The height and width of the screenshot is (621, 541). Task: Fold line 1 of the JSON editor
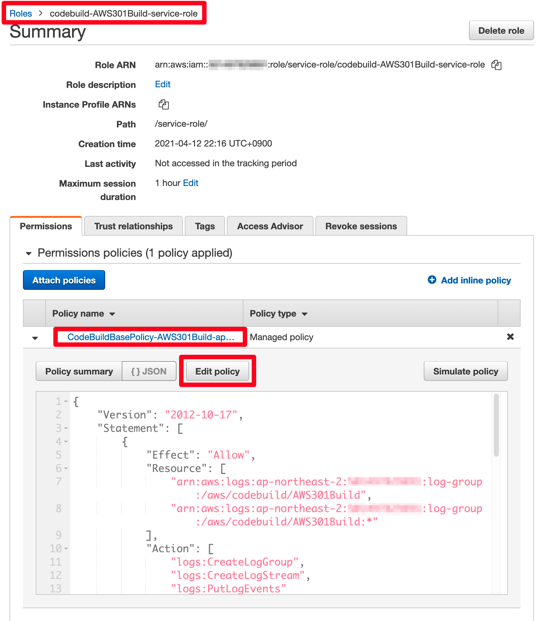tap(66, 402)
